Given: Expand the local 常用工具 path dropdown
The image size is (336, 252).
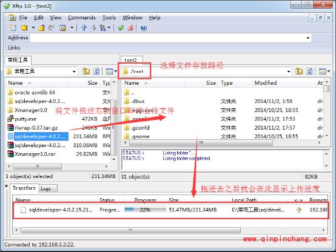Looking at the screenshot, I should [x=74, y=71].
